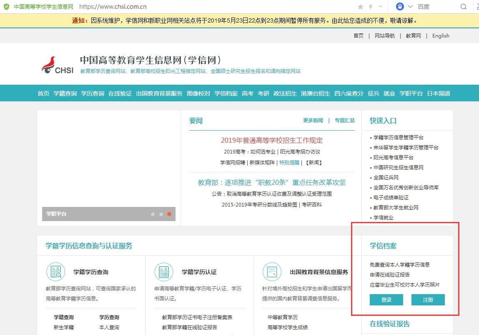
Task: Open 港澳台招生 in the navigation bar
Action: click(316, 93)
